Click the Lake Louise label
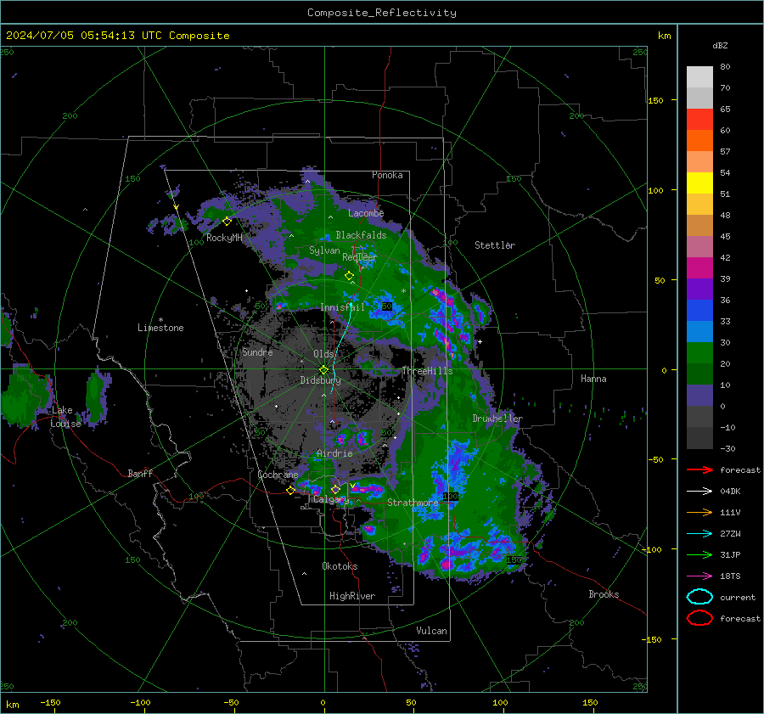Screen dimensions: 764x714 tap(65, 417)
